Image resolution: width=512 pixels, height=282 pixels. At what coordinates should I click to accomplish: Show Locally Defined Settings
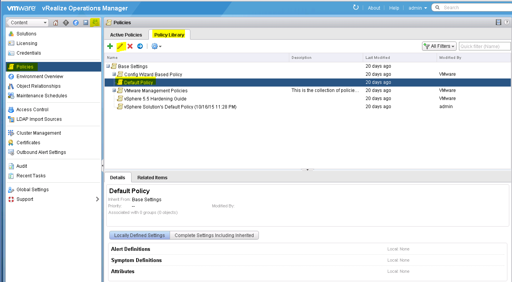[140, 235]
